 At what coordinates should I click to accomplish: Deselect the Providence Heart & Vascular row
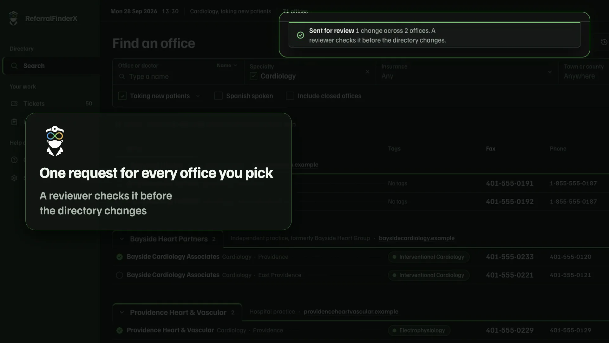point(120,331)
